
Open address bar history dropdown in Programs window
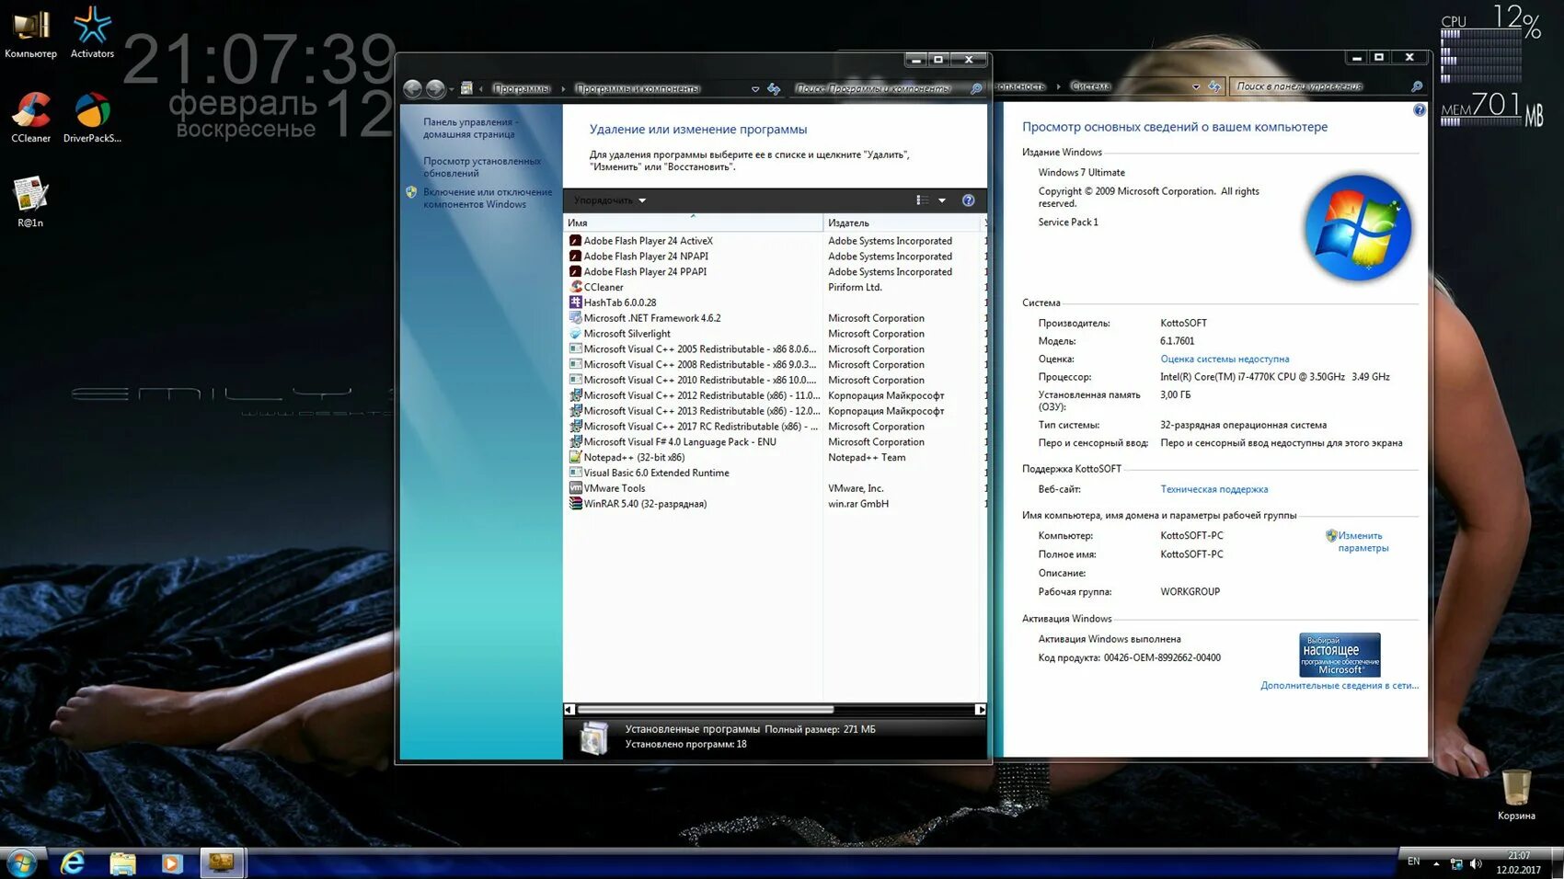pos(755,89)
